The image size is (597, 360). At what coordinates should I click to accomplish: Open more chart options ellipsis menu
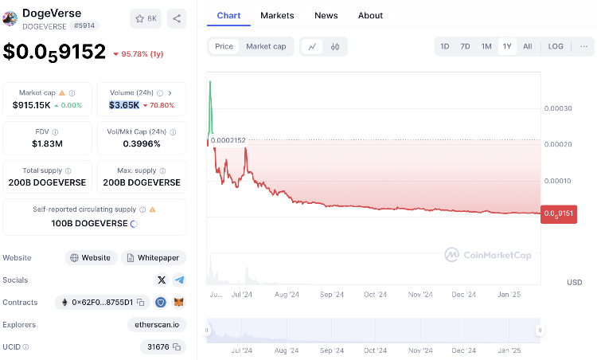pos(583,46)
